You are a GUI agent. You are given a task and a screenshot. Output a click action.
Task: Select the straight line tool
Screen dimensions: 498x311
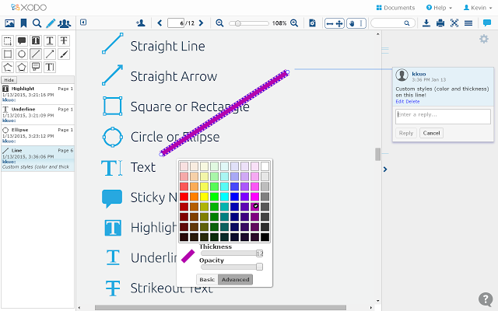click(x=36, y=54)
